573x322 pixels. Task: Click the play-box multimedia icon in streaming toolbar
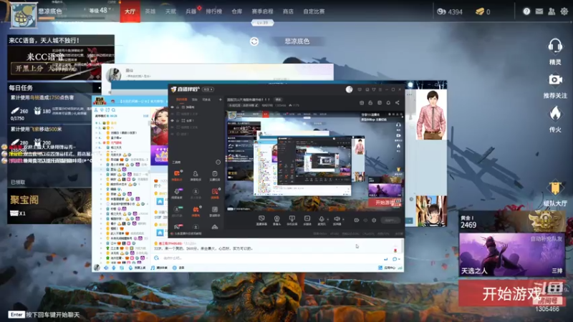[x=307, y=220]
